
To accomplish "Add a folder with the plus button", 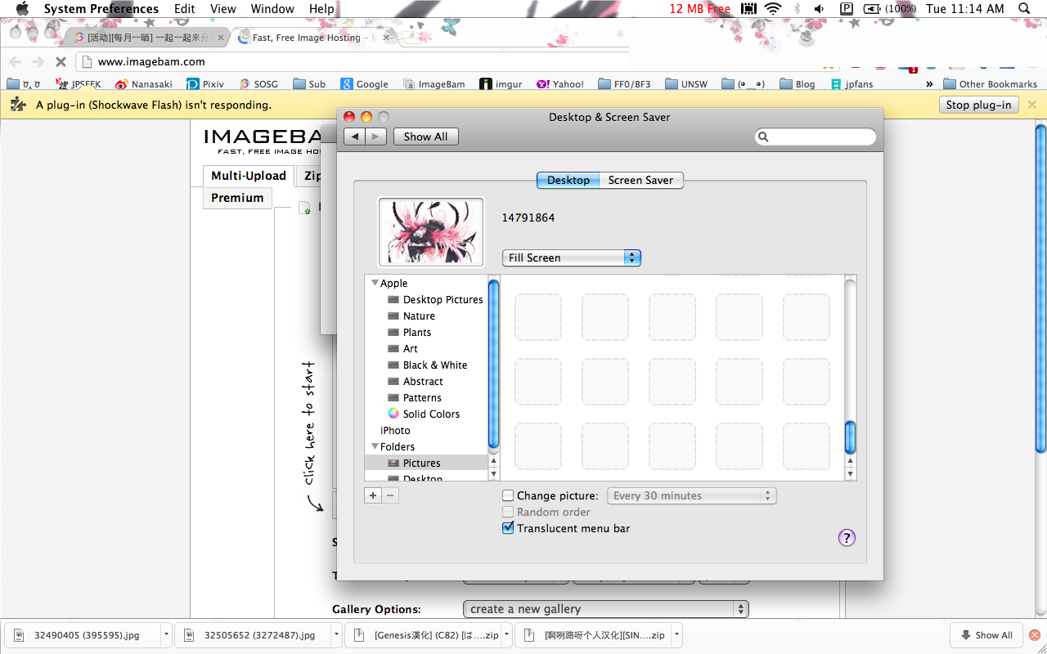I will click(x=373, y=495).
